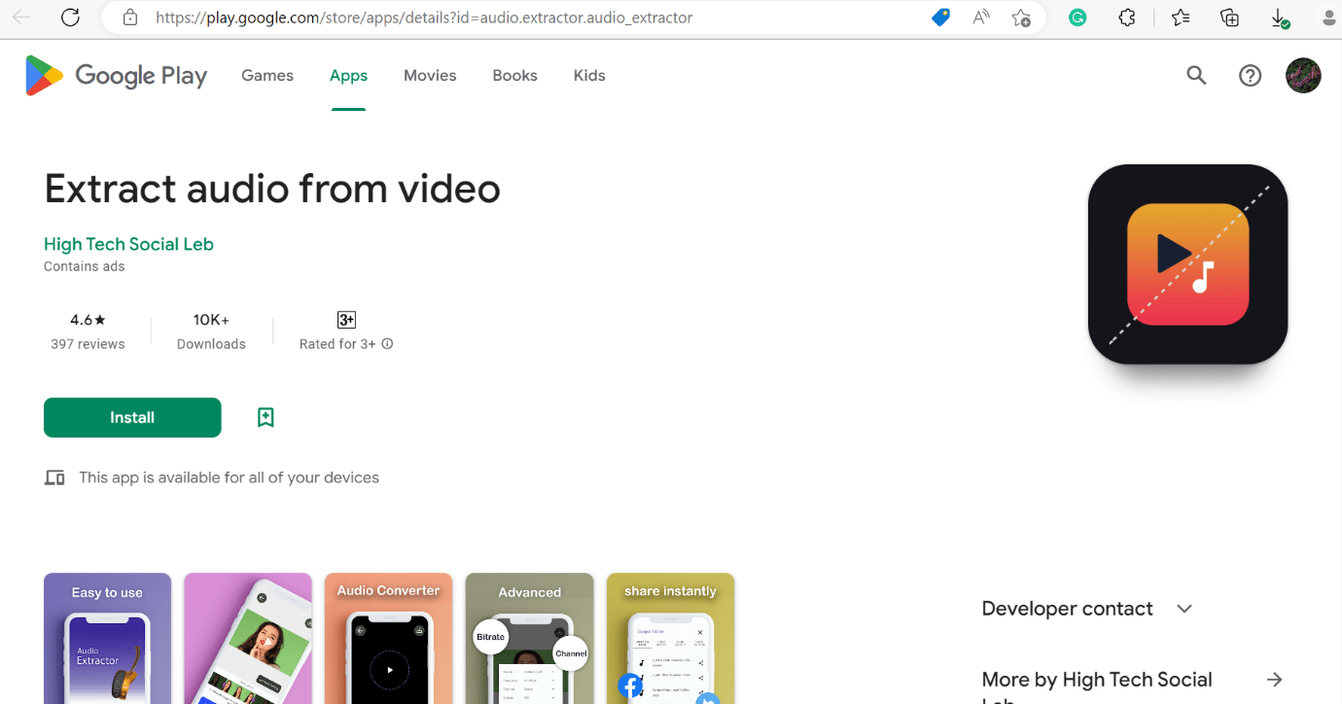
Task: Open the Apps tab
Action: coord(348,76)
